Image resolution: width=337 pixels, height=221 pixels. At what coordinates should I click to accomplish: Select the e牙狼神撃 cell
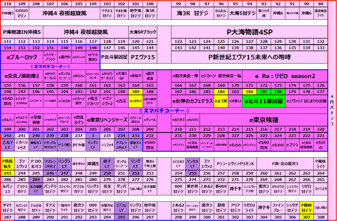(x=36, y=120)
